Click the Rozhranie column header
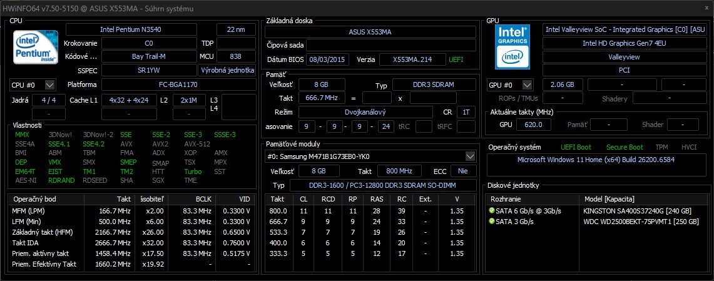714x281 pixels. 531,198
